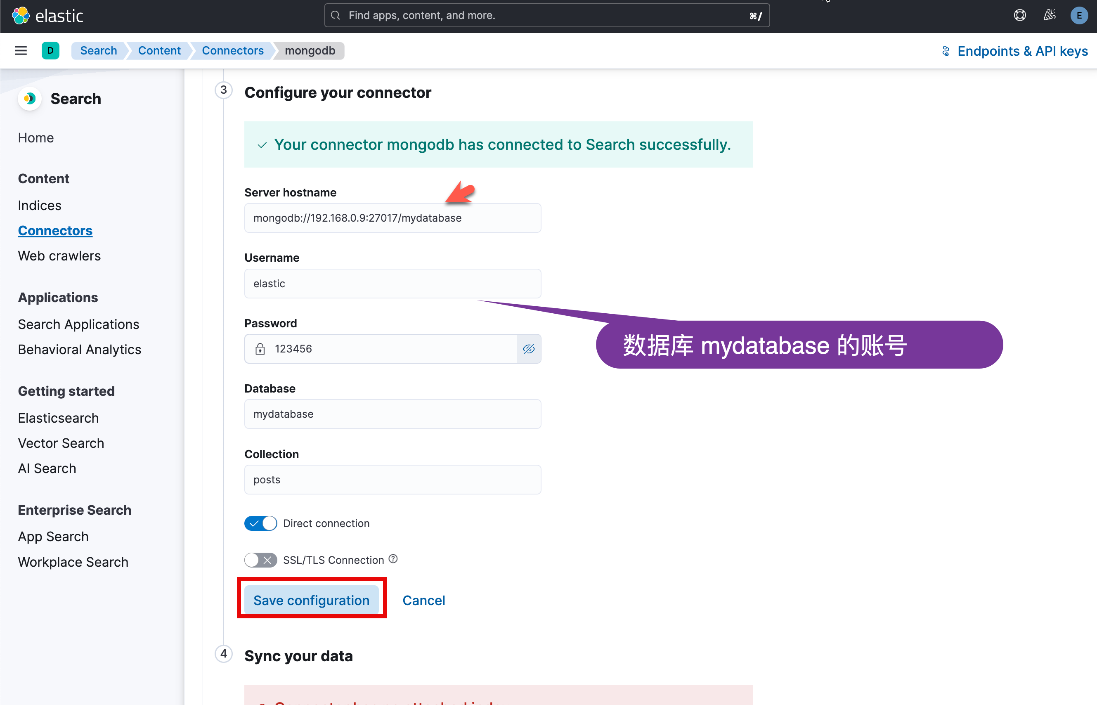
Task: Open the announcements party-popper icon
Action: coord(1050,15)
